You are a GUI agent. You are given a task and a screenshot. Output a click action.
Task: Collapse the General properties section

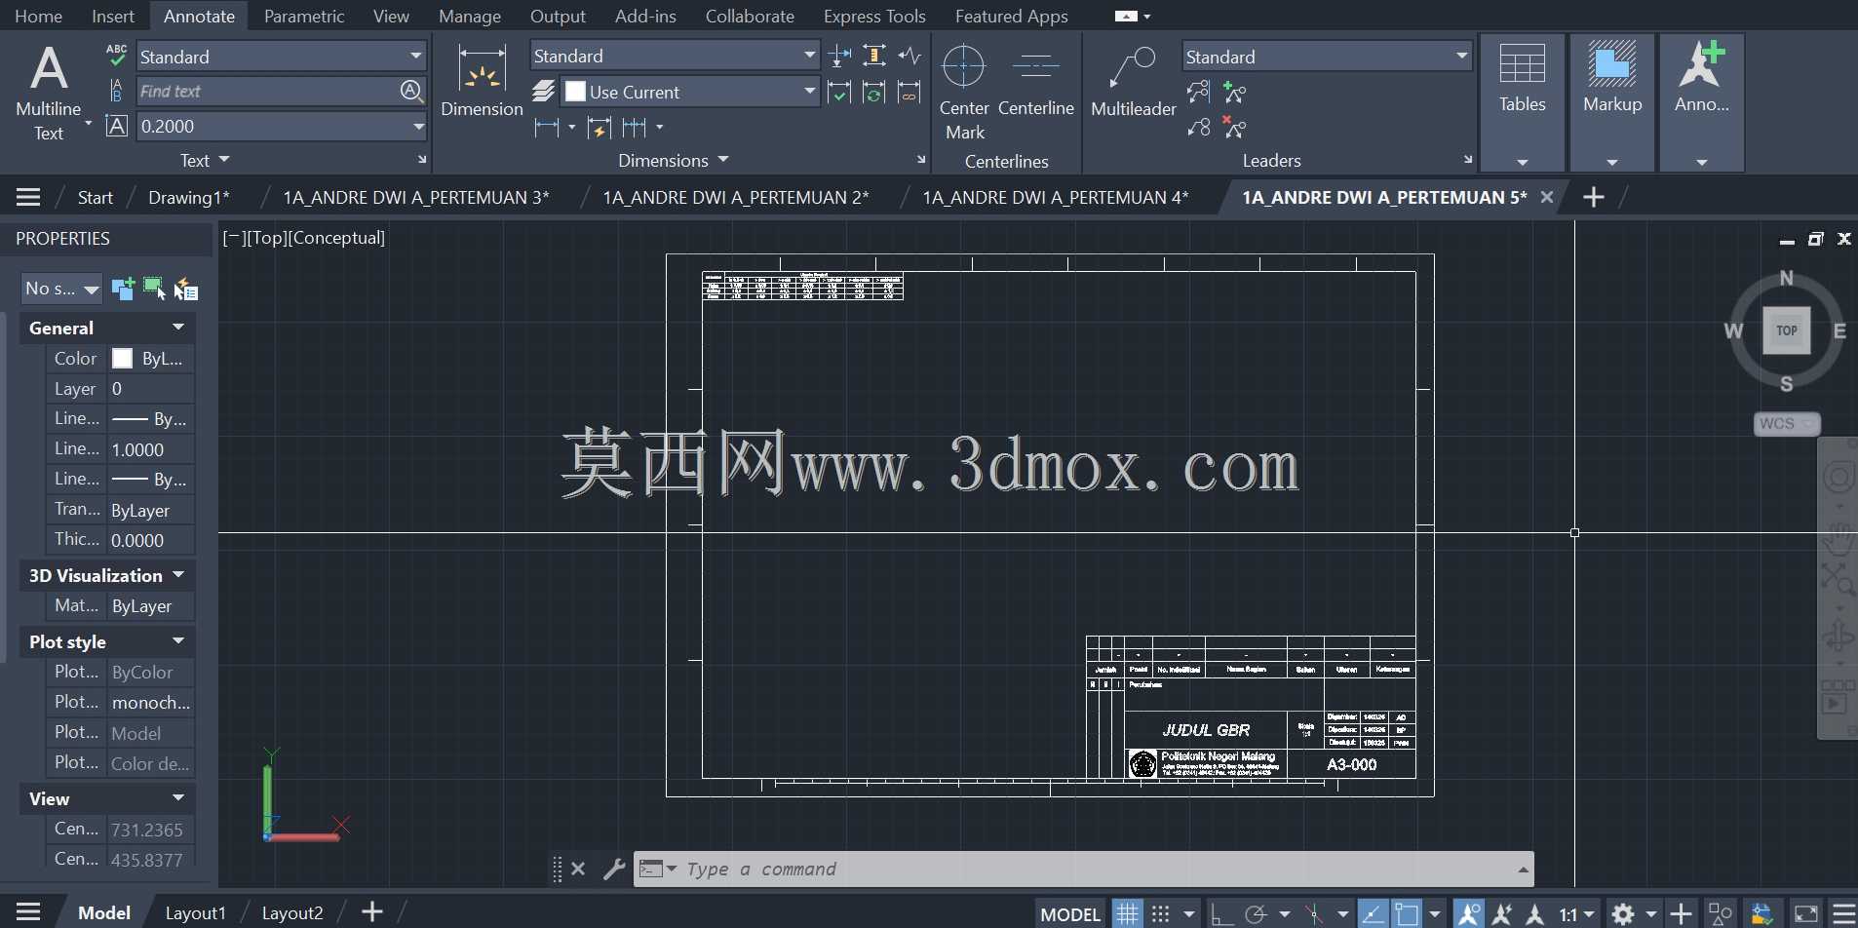coord(178,328)
